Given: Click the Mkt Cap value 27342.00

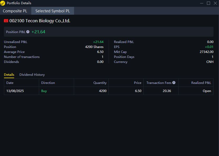Looking at the screenshot, I should (207, 52).
